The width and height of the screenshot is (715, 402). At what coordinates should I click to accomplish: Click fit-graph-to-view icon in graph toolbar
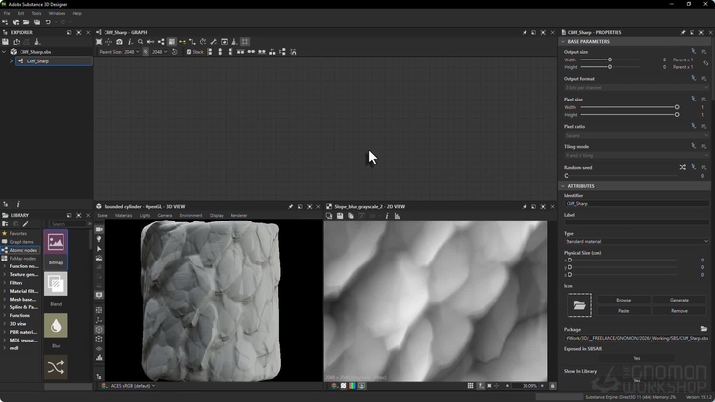[99, 42]
